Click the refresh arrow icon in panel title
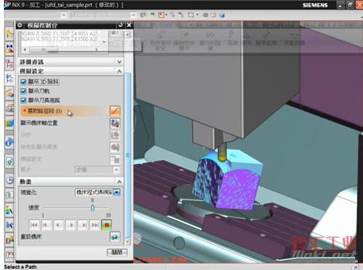 [121, 25]
